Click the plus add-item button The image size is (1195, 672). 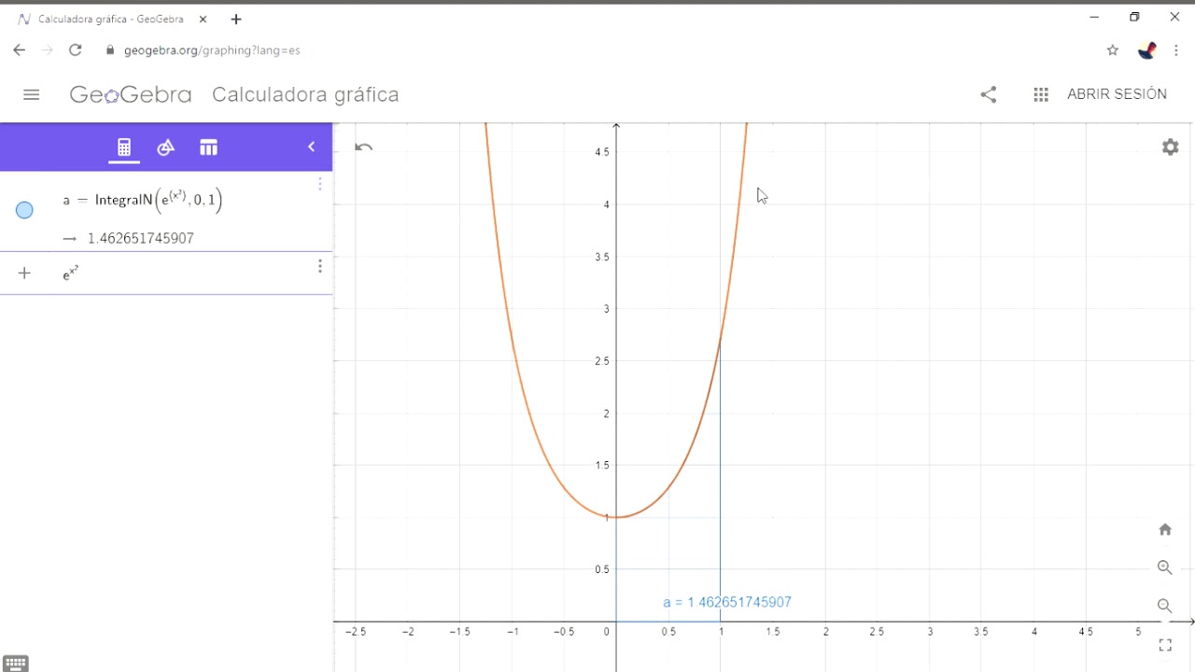[x=24, y=273]
